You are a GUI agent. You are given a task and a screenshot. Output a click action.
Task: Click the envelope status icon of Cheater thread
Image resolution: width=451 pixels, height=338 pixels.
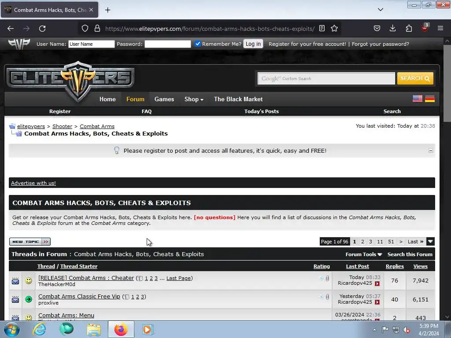[15, 281]
